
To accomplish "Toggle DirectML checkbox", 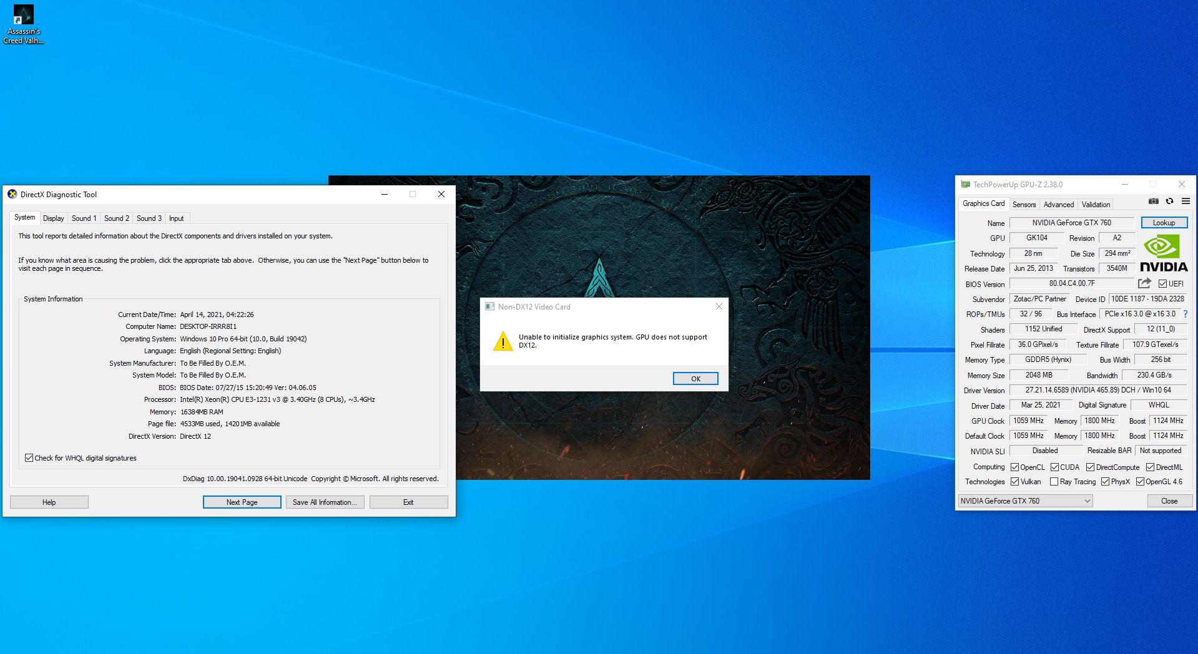I will pos(1150,467).
